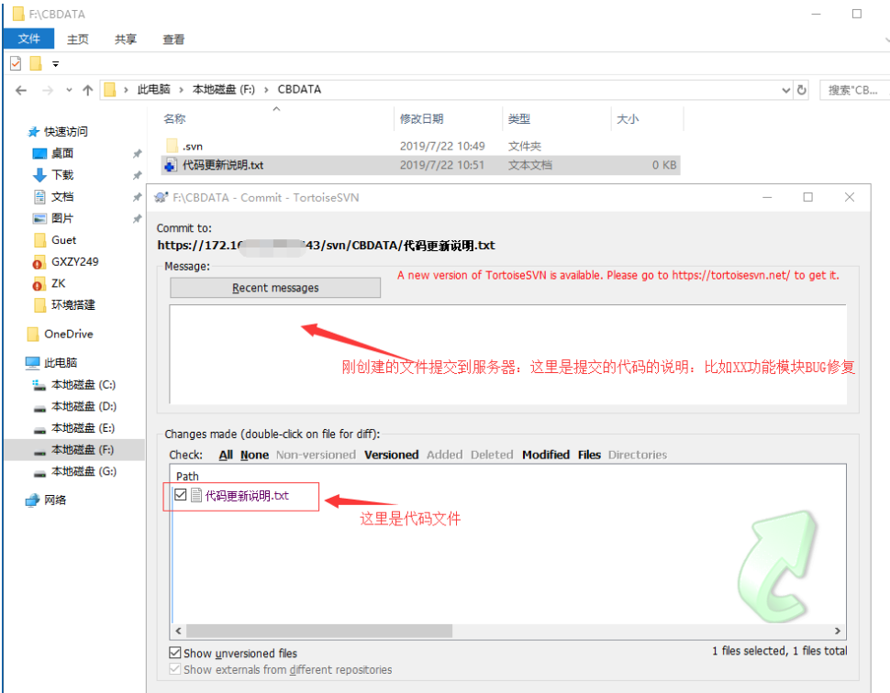Navigate up one folder level in Explorer
Screen dimensions: 890x693
click(87, 90)
